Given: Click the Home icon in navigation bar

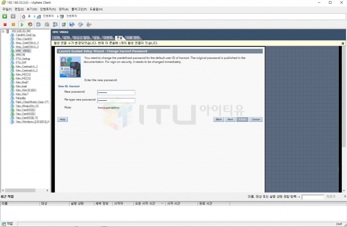Looking at the screenshot, I should click(23, 16).
